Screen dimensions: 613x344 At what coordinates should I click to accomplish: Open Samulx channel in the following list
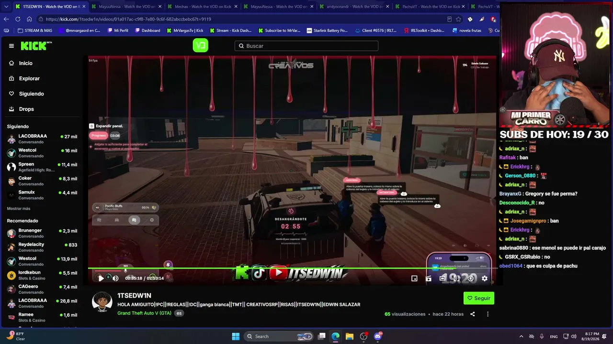[x=42, y=195]
